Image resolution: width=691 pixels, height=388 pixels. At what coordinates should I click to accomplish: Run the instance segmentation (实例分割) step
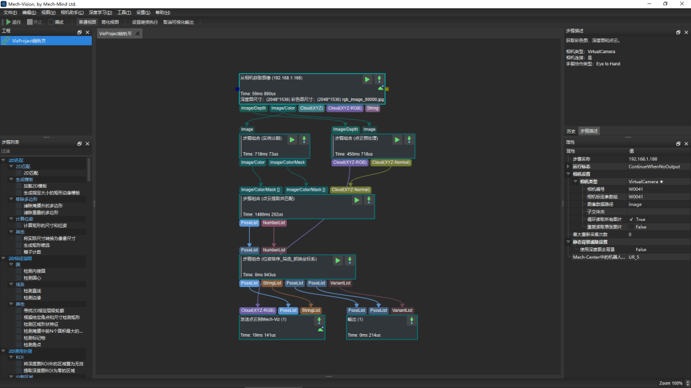[292, 139]
